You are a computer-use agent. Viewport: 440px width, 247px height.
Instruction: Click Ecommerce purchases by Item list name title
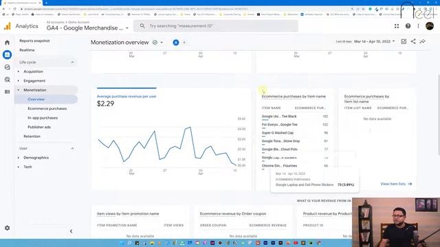click(x=366, y=99)
